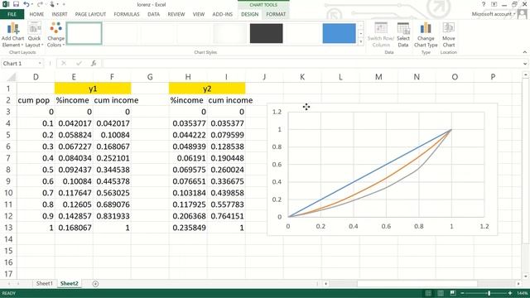Click the yellow y1 header cell
This screenshot has height=298, width=530.
(93, 89)
